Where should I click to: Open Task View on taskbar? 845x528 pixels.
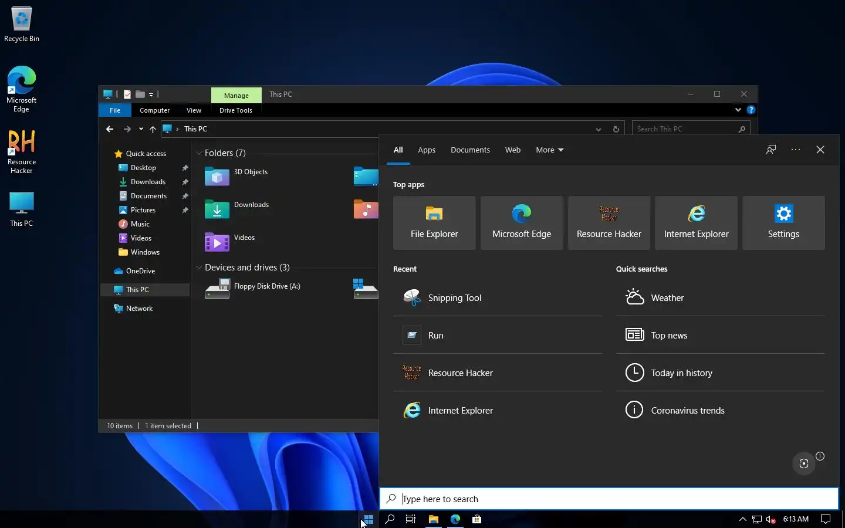411,519
